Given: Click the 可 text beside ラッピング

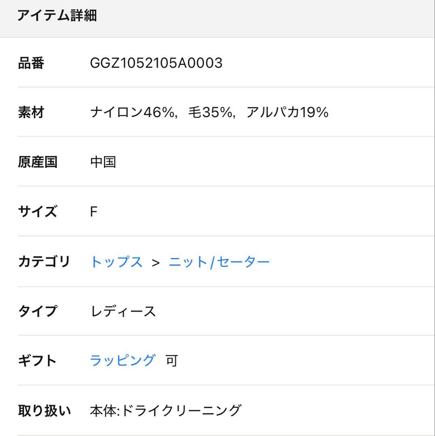Looking at the screenshot, I should point(172,361).
